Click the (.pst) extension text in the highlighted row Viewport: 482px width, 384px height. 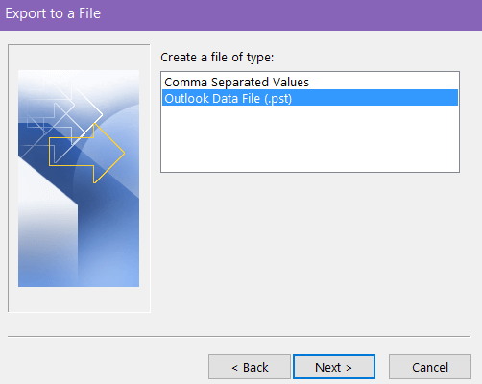[278, 99]
